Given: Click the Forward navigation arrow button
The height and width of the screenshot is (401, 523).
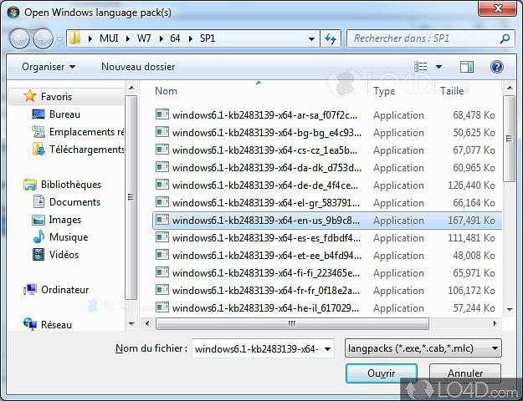Looking at the screenshot, I should click(43, 38).
